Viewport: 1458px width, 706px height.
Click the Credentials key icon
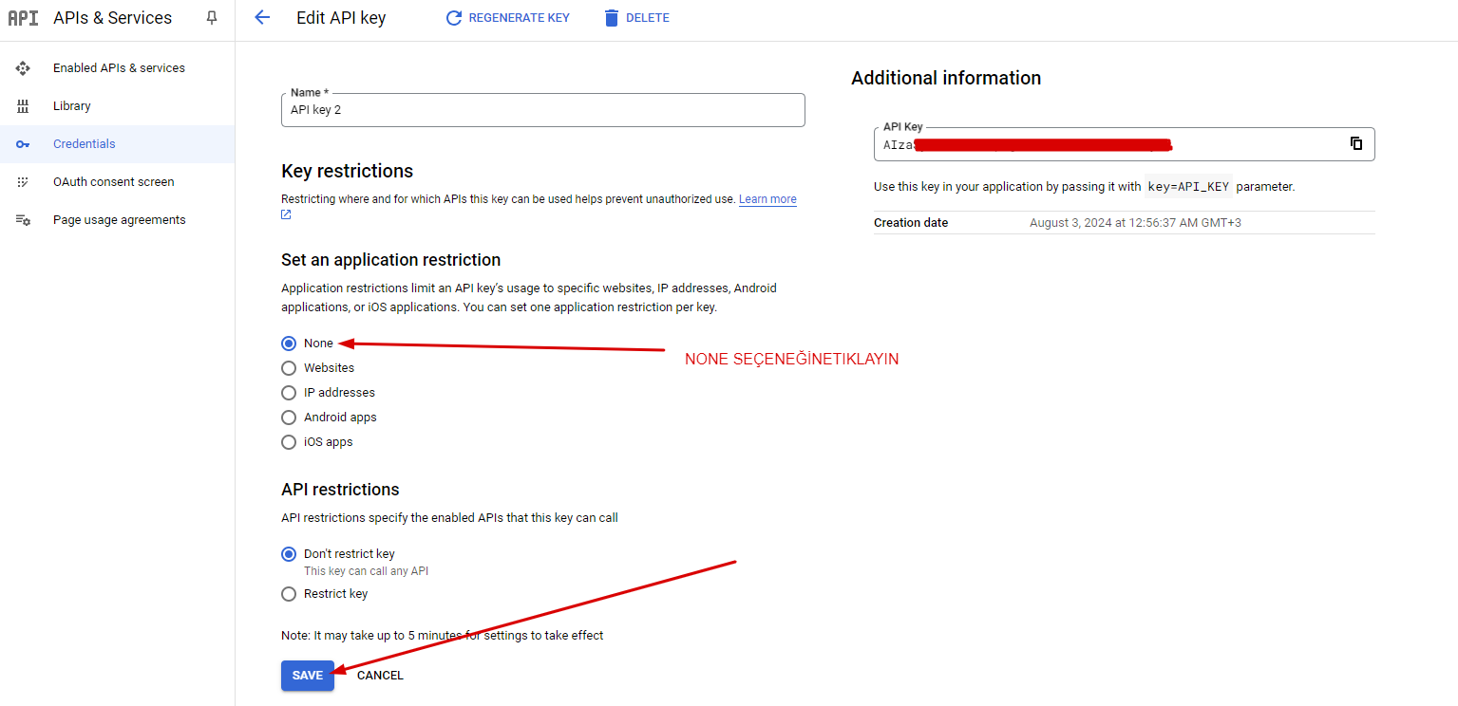[23, 144]
